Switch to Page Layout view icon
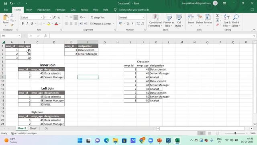The height and width of the screenshot is (145, 257). 210,133
